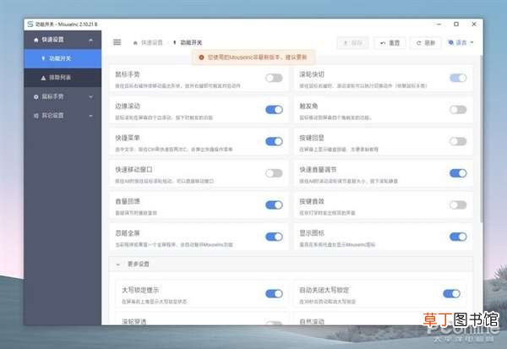This screenshot has width=507, height=349.
Task: Click the 音量回馈 card title
Action: coord(128,201)
